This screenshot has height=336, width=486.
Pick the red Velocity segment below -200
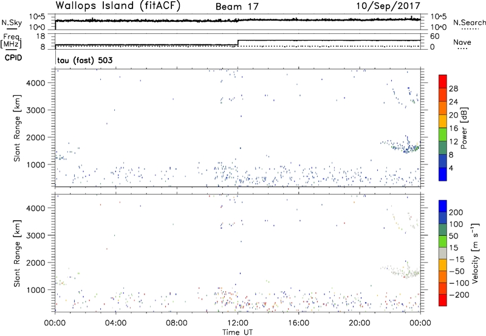pyautogui.click(x=443, y=300)
